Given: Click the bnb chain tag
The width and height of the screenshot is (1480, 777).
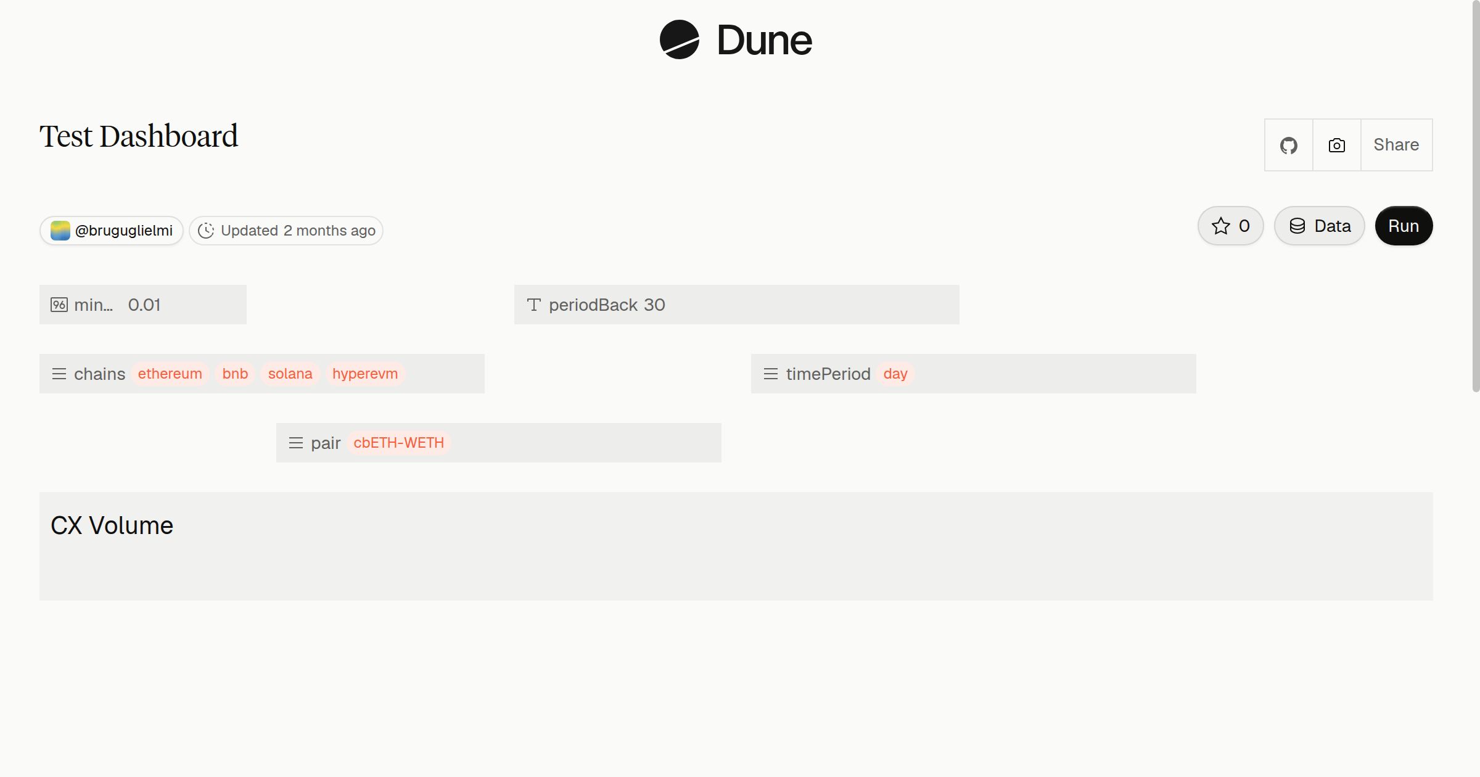Looking at the screenshot, I should 235,374.
